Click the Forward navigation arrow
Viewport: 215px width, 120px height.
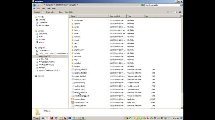pyautogui.click(x=37, y=5)
